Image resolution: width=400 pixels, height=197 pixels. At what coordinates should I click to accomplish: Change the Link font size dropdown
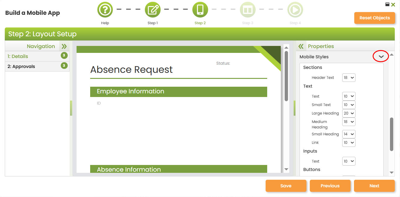coord(349,143)
